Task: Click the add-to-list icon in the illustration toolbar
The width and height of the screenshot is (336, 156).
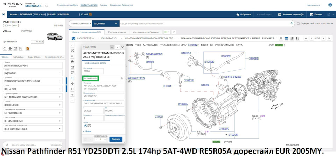Action: pos(72,51)
